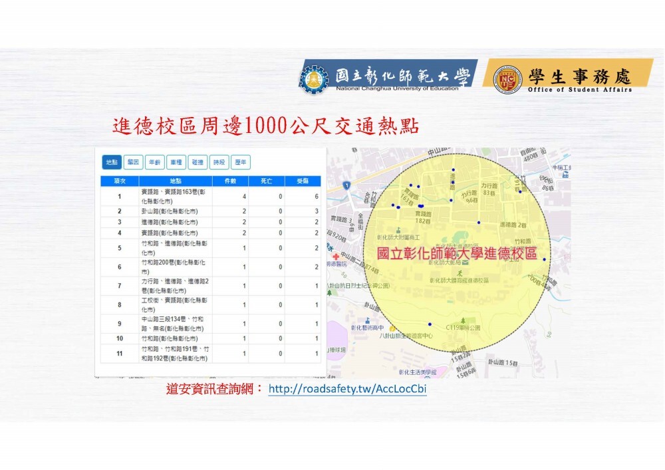
Task: Select the 地點 tab
Action: click(x=112, y=162)
